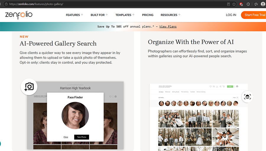This screenshot has width=266, height=151.
Task: Open the View Plans link in promo banner
Action: (x=168, y=27)
